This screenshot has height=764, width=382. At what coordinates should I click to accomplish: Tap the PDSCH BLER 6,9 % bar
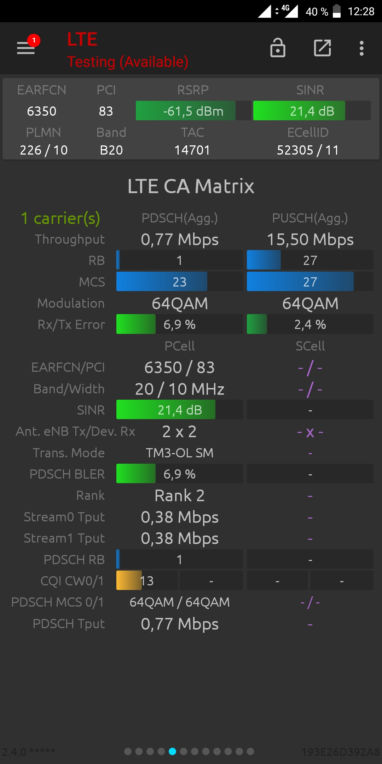pos(179,474)
